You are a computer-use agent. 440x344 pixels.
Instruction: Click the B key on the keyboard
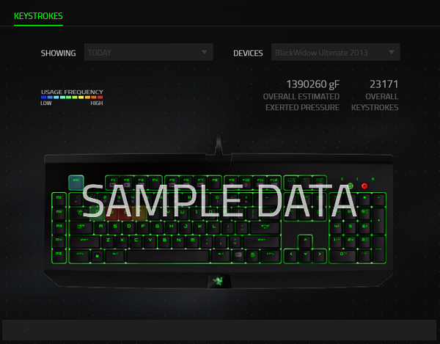click(164, 242)
